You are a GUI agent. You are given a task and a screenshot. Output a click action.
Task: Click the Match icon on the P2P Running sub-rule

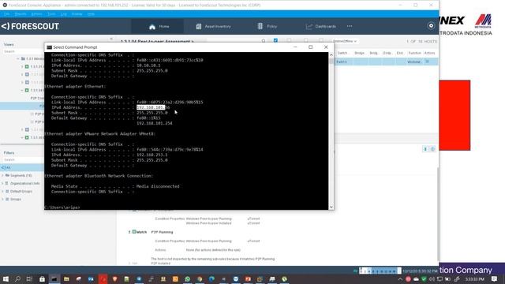tap(134, 232)
